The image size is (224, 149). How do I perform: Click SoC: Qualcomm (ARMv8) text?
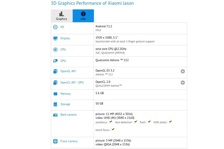click(x=110, y=53)
